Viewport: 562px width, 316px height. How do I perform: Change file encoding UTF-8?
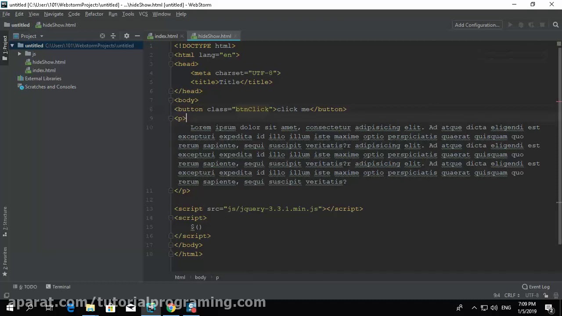[x=532, y=295]
